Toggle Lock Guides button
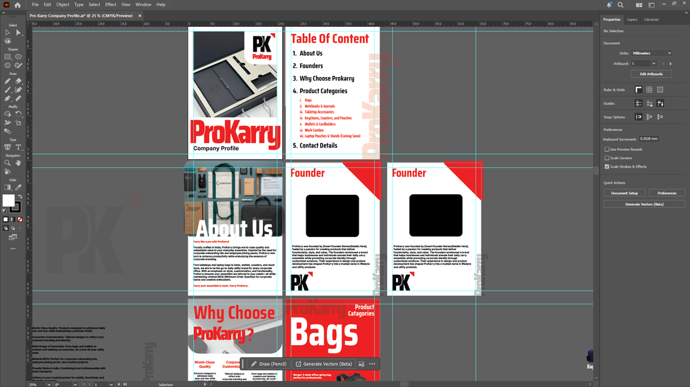The width and height of the screenshot is (690, 387). tap(649, 103)
